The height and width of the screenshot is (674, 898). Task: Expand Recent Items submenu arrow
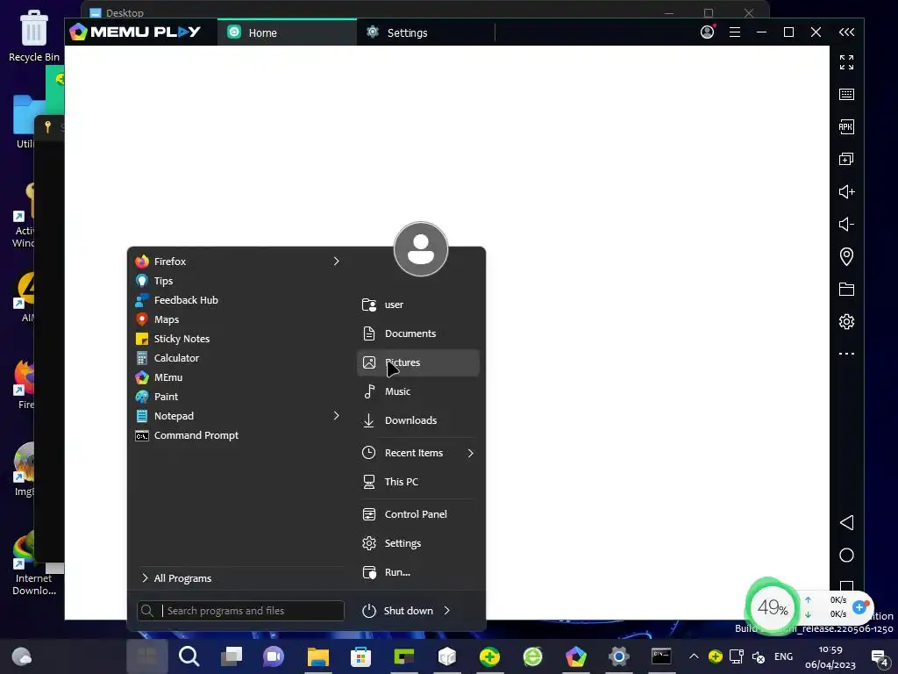470,453
